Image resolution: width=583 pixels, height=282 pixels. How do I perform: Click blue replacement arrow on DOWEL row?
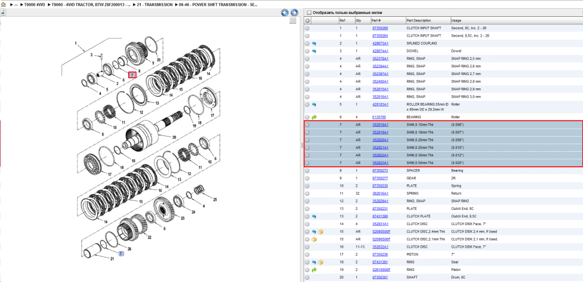(x=314, y=51)
